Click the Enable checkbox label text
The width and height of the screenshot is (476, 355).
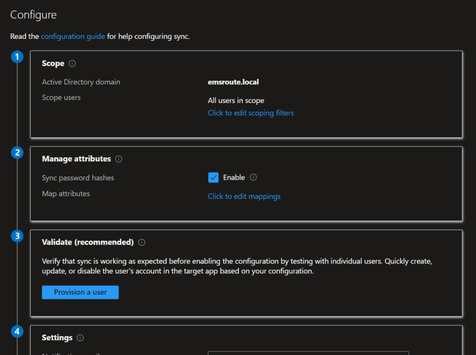click(x=234, y=177)
